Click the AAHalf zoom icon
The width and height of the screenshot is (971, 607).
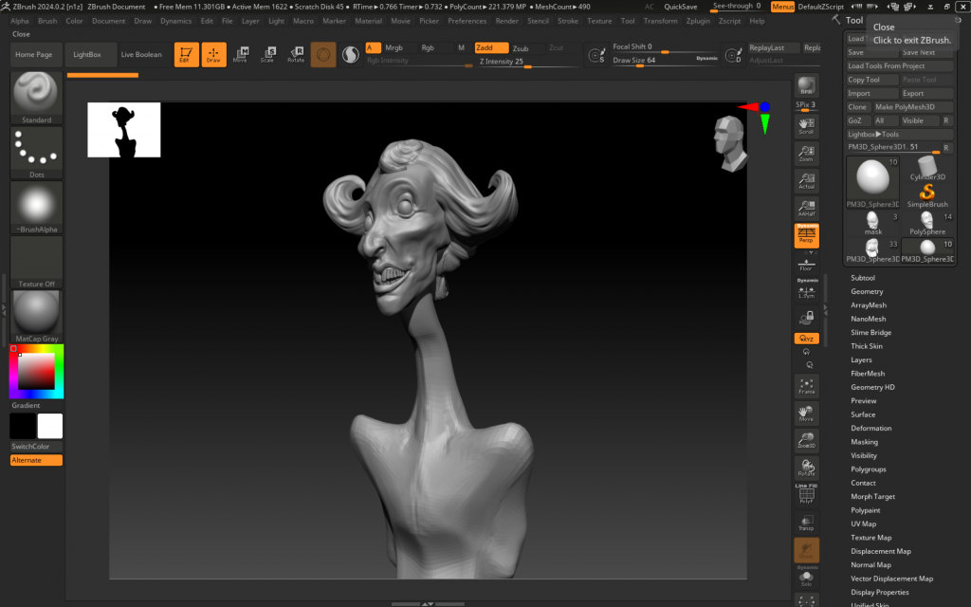[x=806, y=208]
